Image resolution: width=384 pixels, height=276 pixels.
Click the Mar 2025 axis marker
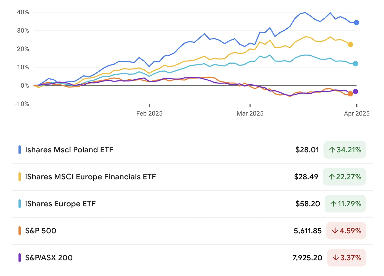point(250,113)
